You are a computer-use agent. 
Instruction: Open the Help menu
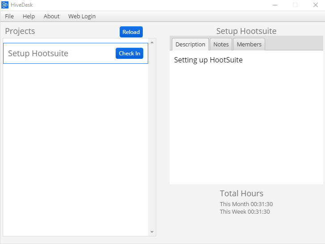29,17
